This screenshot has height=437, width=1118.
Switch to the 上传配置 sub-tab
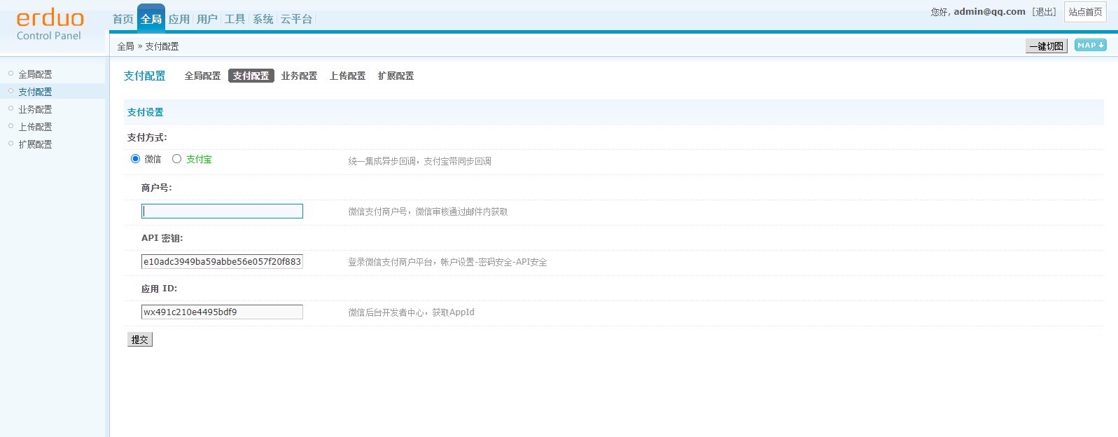pyautogui.click(x=347, y=76)
